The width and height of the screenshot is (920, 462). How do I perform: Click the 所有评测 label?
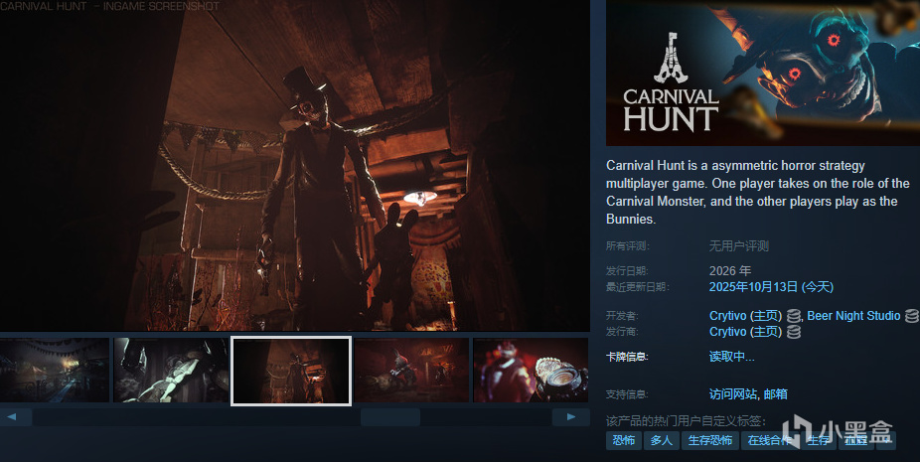(x=628, y=246)
